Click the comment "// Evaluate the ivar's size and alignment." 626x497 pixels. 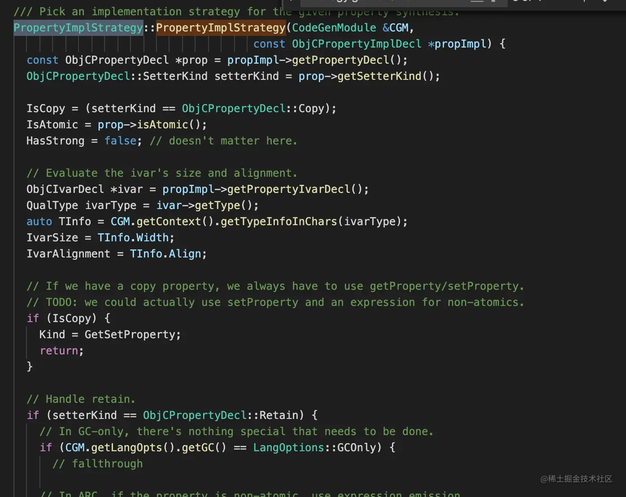162,173
